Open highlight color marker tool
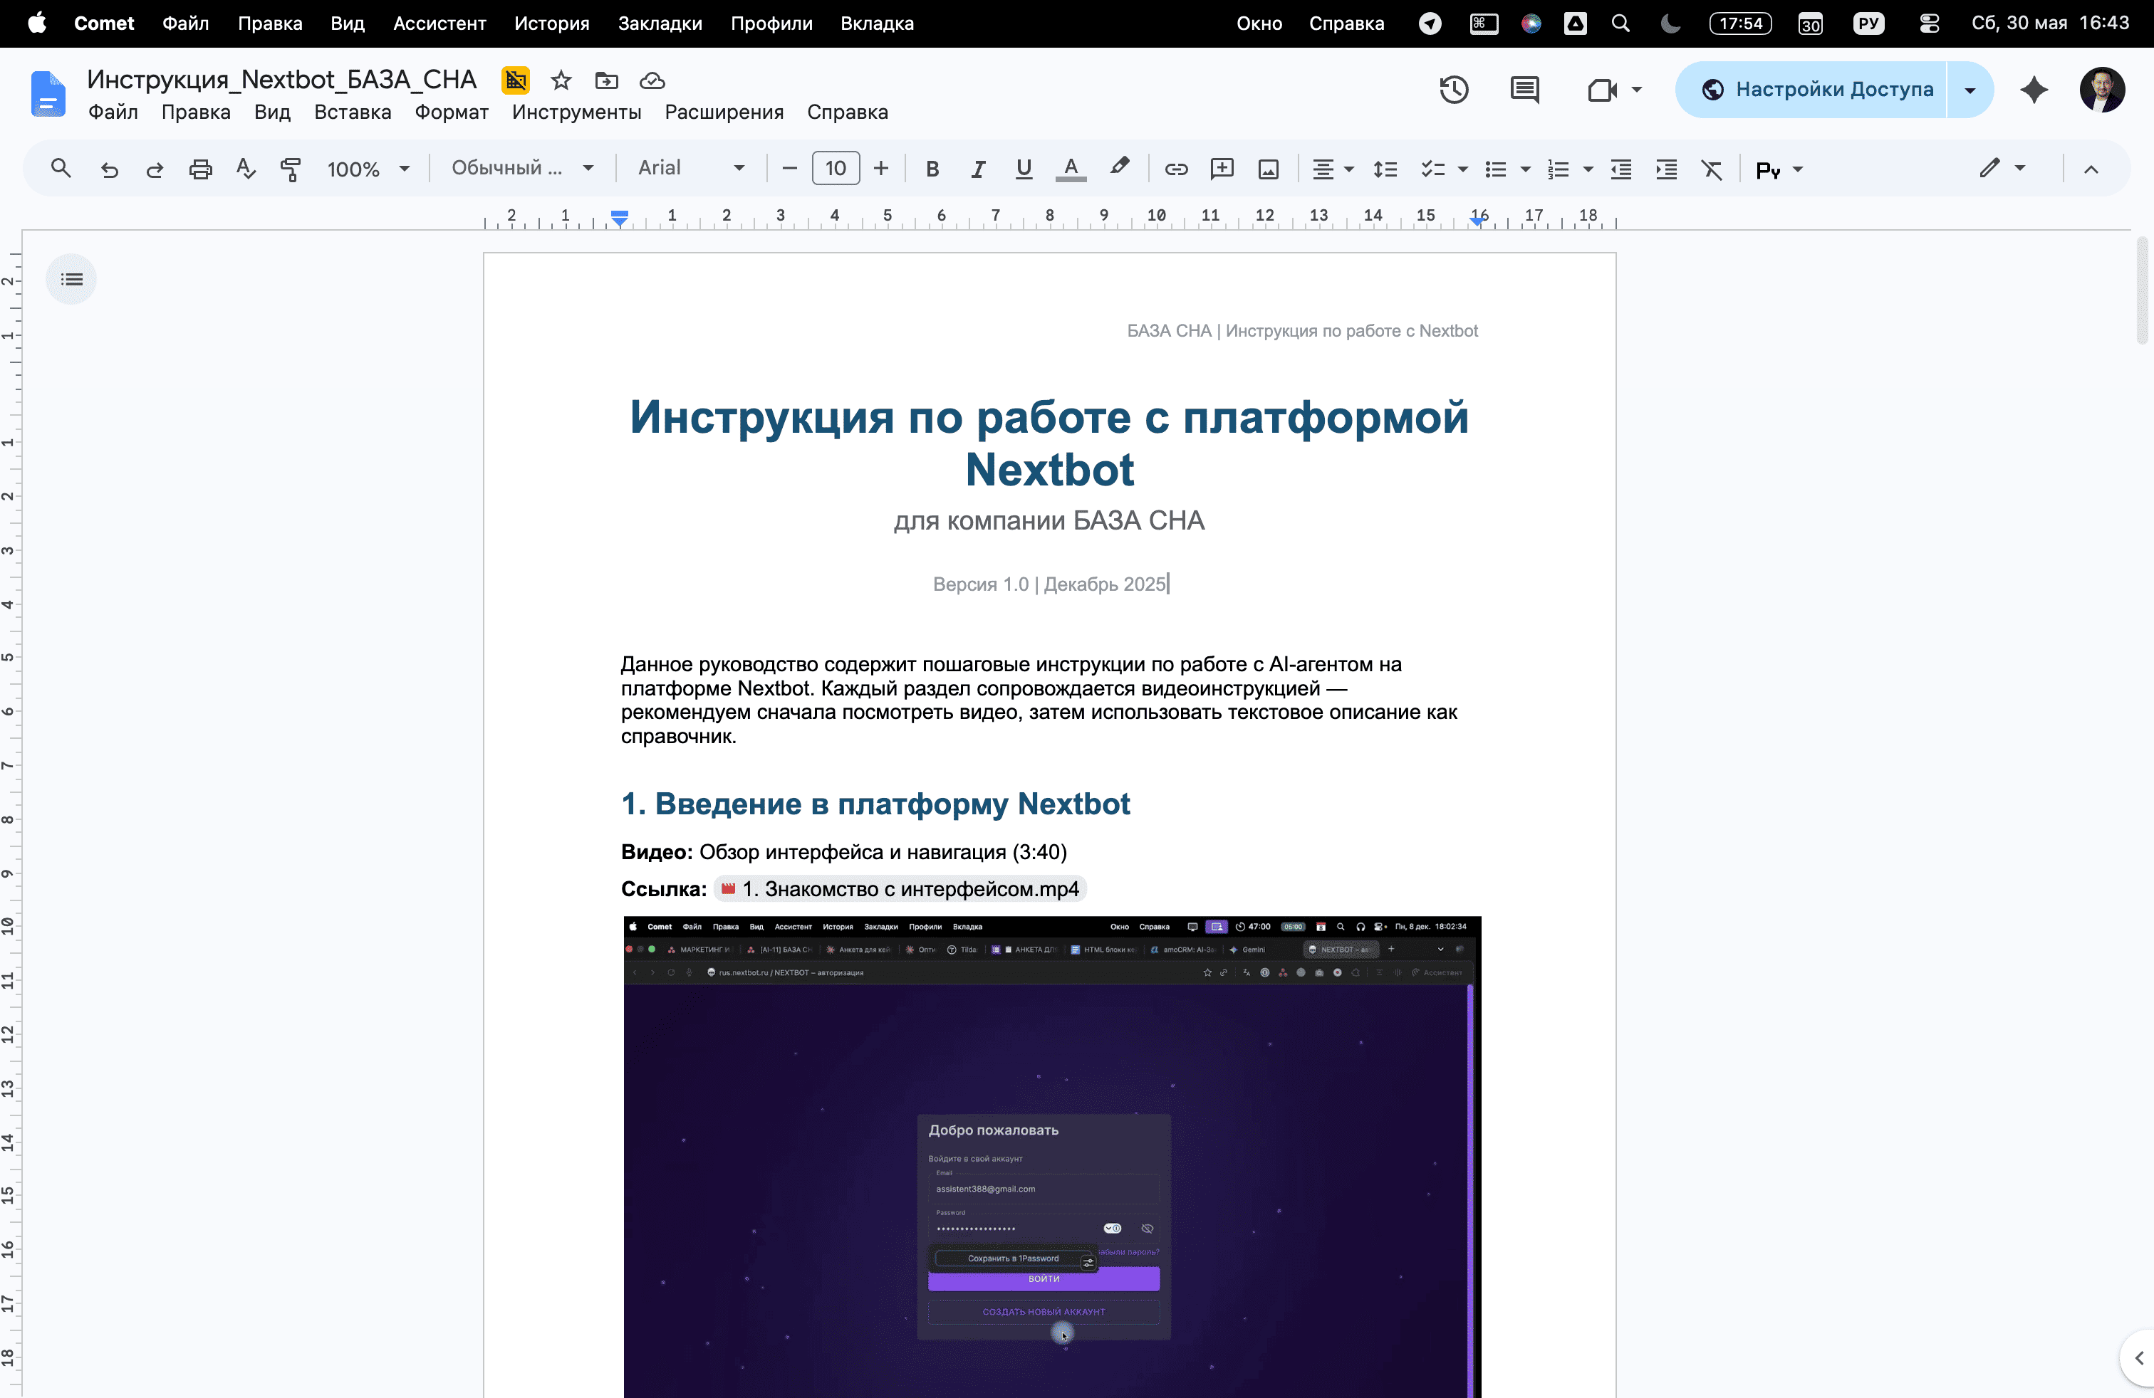The height and width of the screenshot is (1398, 2154). [1120, 167]
